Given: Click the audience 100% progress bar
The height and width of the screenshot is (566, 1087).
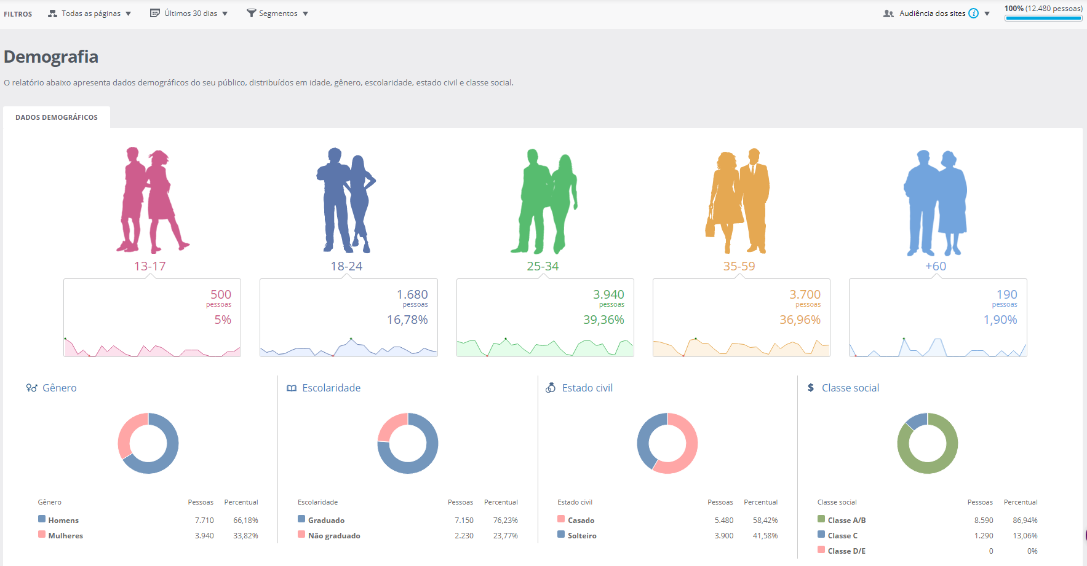Looking at the screenshot, I should 1043,18.
